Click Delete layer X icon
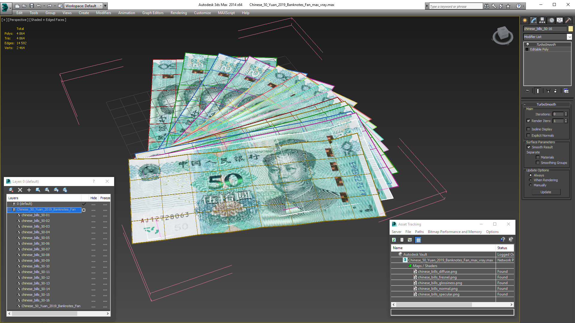Viewport: 575px width, 323px height. (x=20, y=190)
